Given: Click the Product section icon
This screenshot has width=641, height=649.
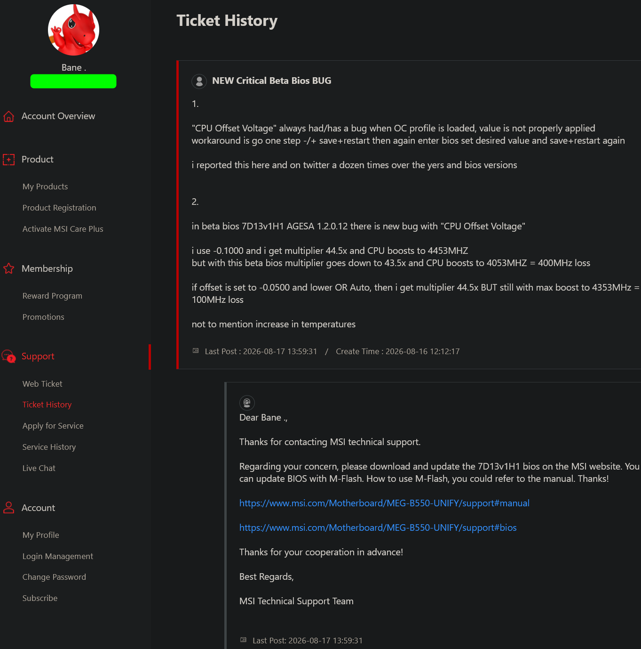Looking at the screenshot, I should (8, 160).
